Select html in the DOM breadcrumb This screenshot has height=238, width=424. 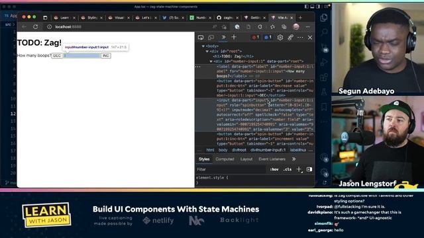click(x=210, y=150)
